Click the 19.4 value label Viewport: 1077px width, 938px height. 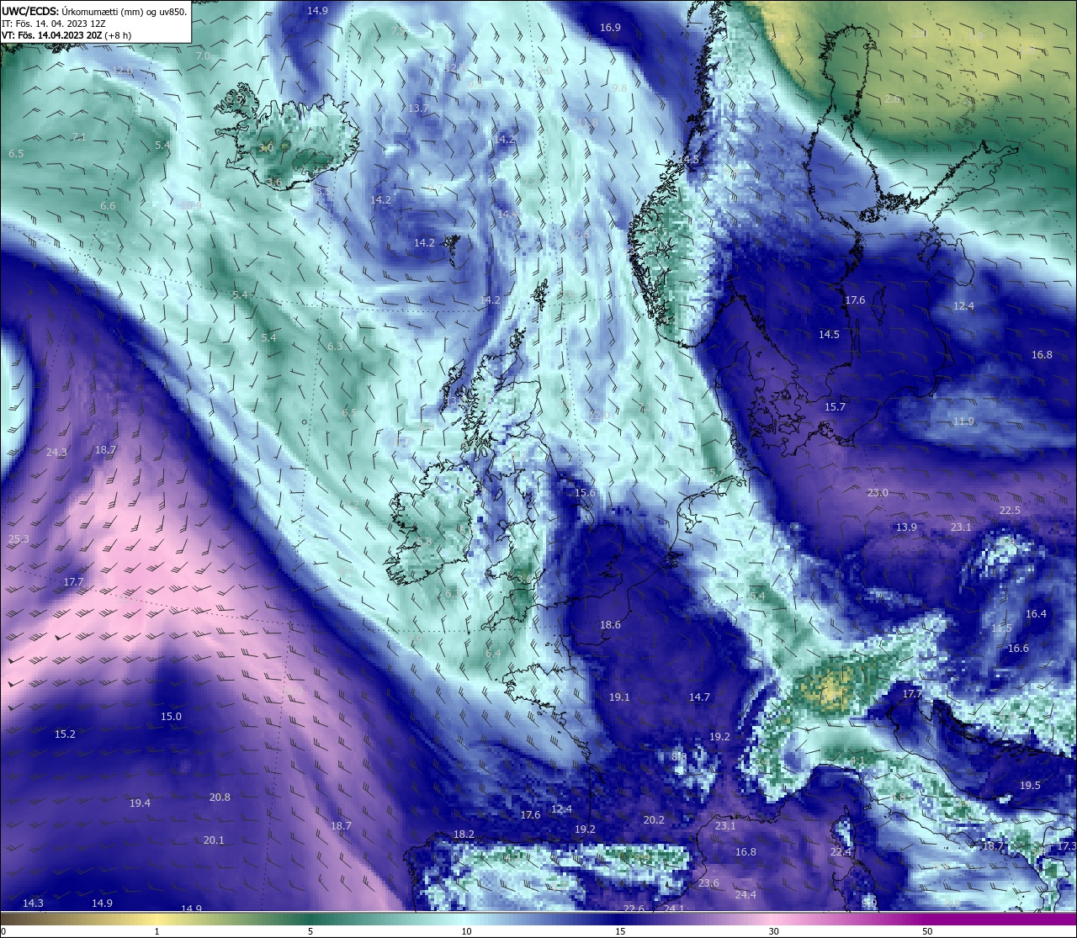click(x=140, y=803)
